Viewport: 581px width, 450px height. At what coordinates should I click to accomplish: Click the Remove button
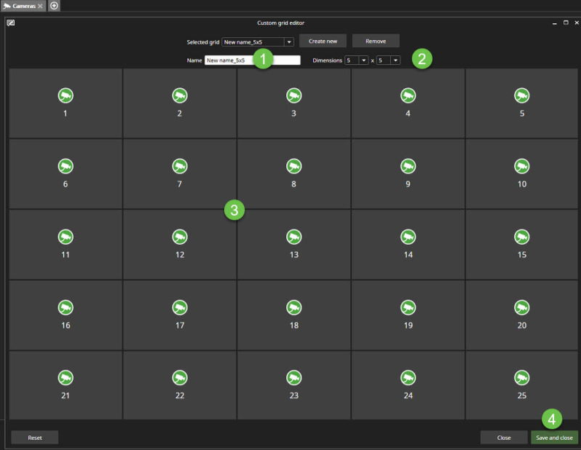pyautogui.click(x=376, y=42)
